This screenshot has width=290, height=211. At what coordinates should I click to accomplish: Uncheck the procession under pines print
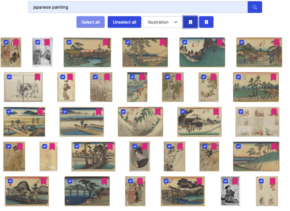[238, 77]
